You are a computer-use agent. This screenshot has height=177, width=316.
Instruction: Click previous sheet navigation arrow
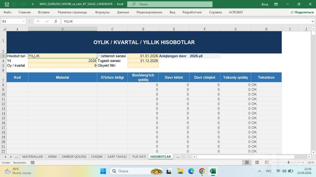5,157
